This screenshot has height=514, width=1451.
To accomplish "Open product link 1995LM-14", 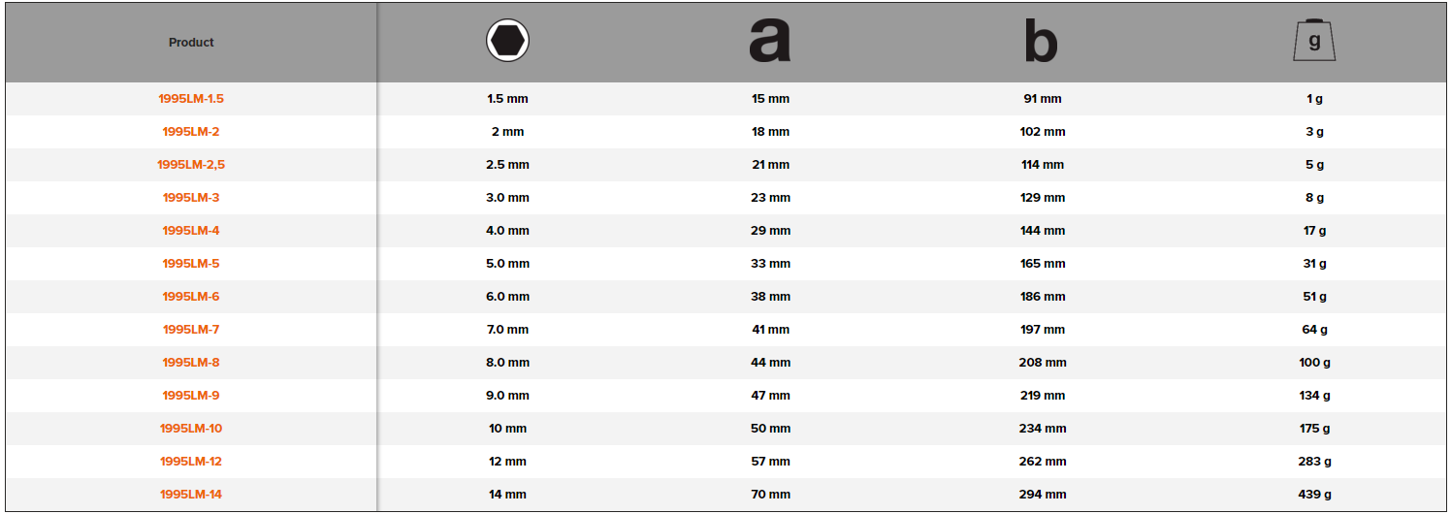I will 191,495.
